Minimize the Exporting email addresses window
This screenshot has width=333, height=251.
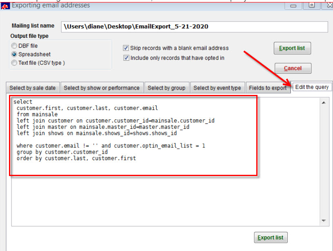293,6
